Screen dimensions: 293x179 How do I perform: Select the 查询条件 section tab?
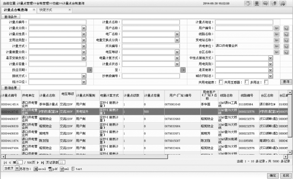(11, 16)
